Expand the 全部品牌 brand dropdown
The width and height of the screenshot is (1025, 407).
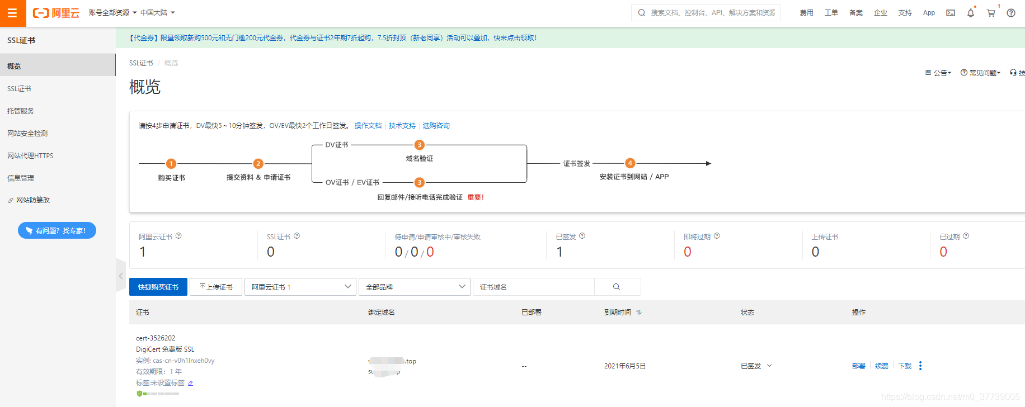click(x=415, y=287)
